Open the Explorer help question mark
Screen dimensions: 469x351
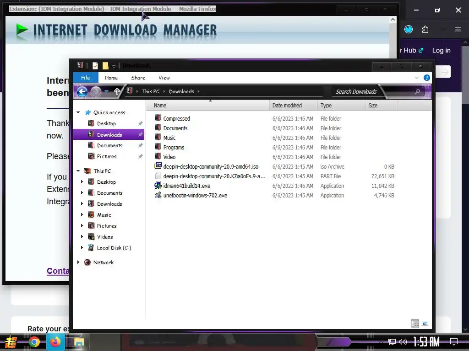426,78
